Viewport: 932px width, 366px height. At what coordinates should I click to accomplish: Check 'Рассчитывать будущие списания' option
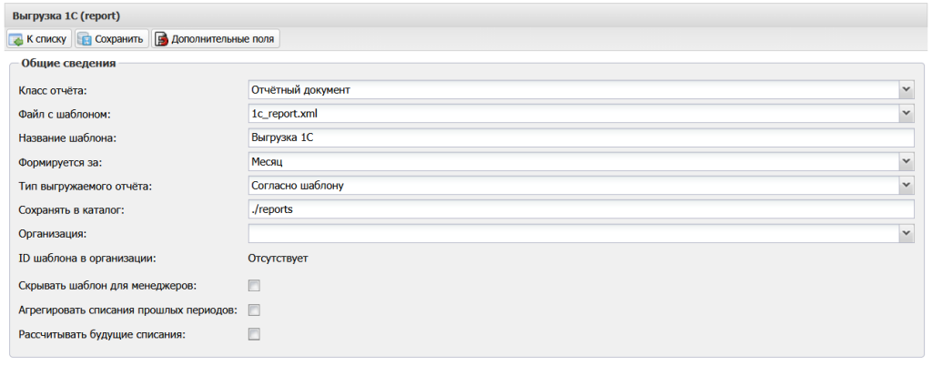click(x=255, y=334)
